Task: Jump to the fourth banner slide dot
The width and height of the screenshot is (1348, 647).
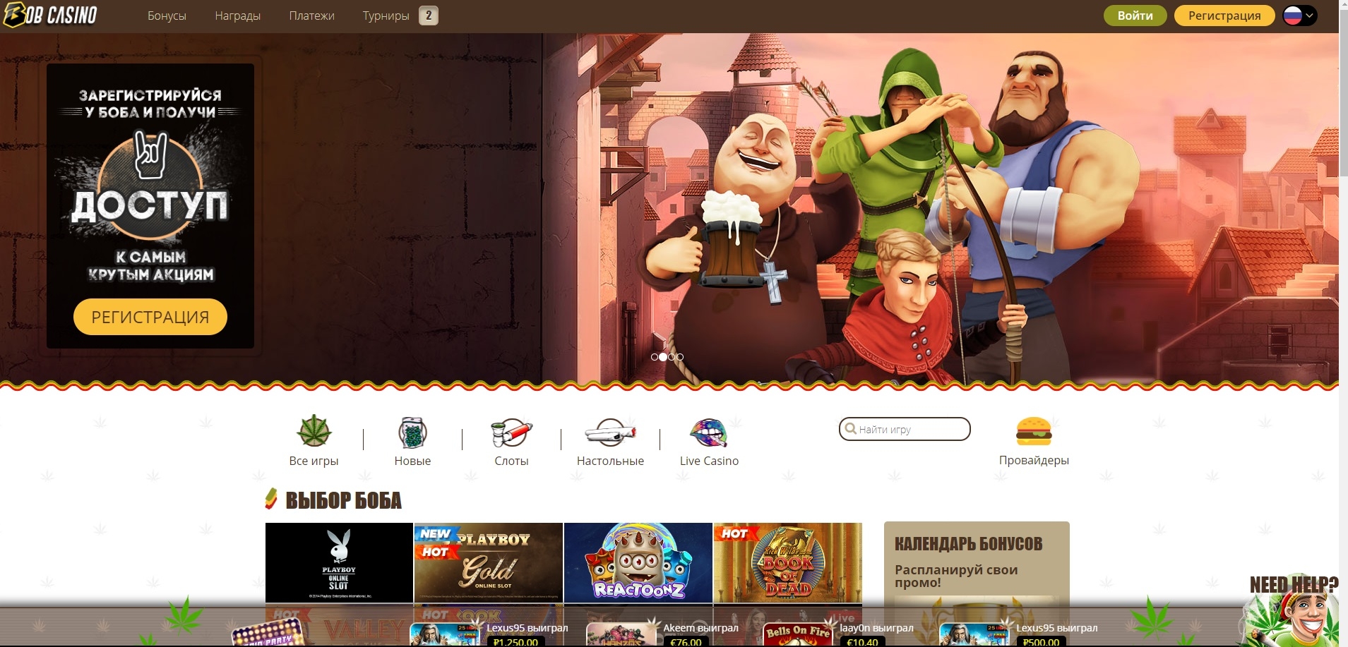Action: 680,357
